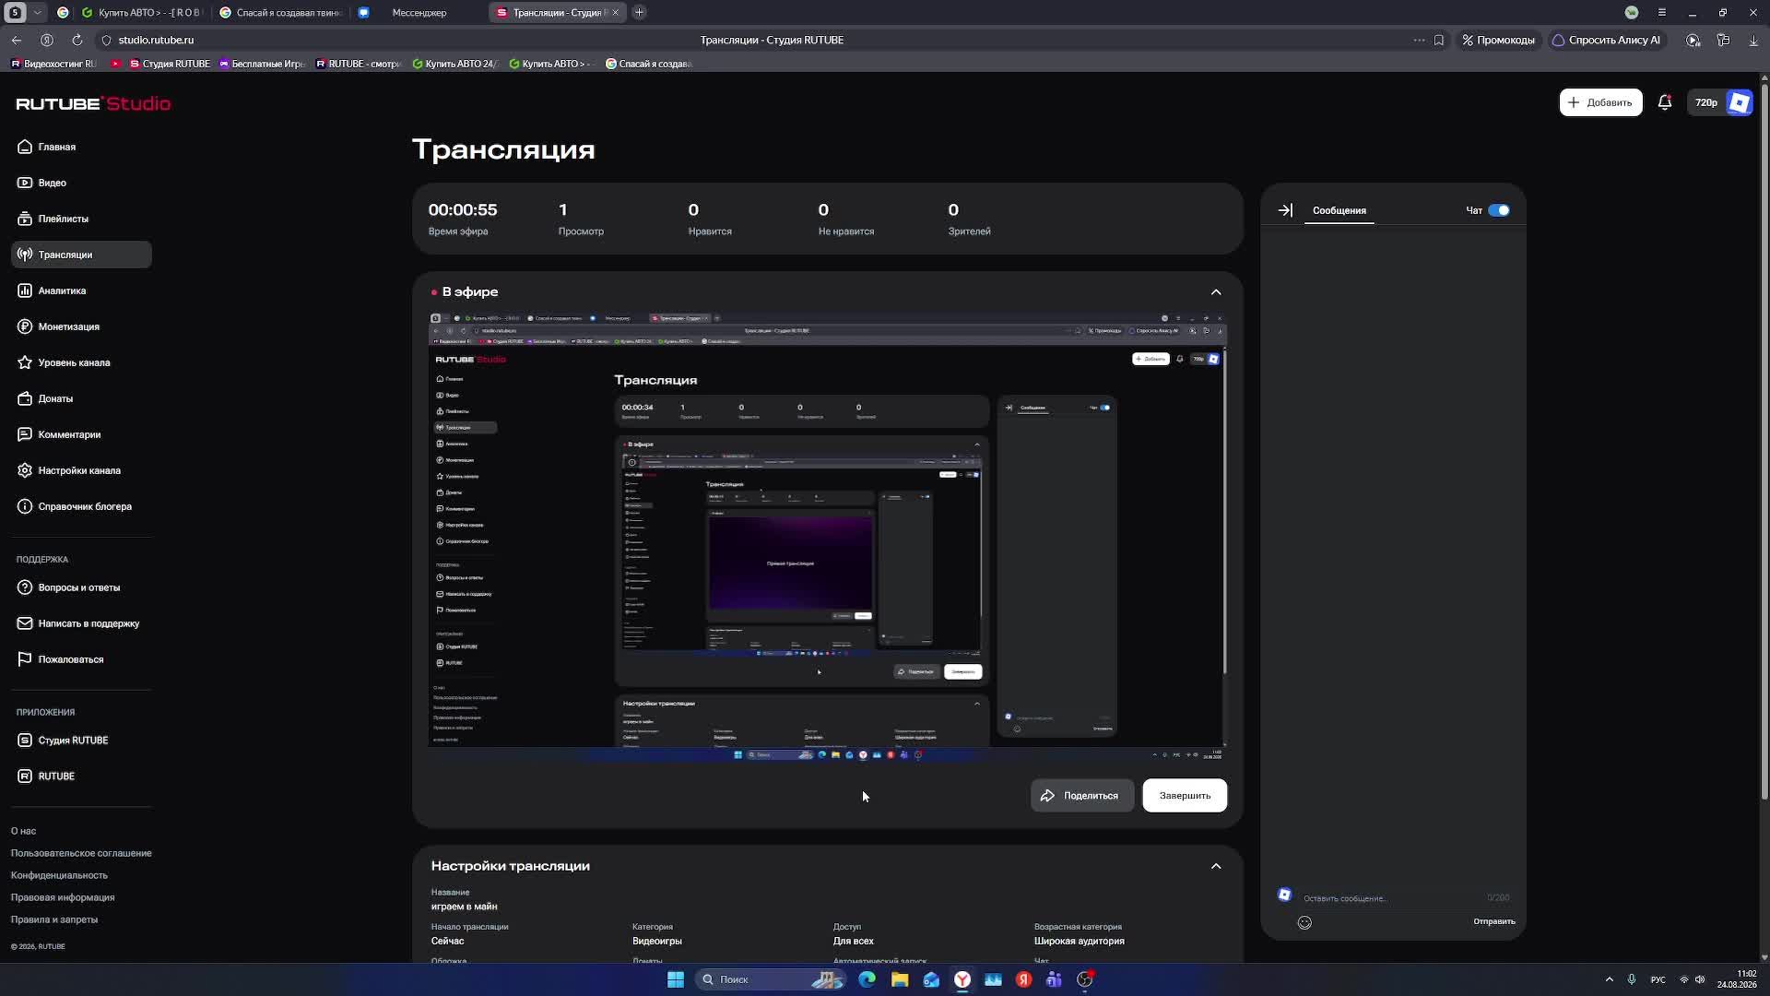Bookmark this page with the bookmark icon
Screen dimensions: 1770x996
pyautogui.click(x=1439, y=40)
